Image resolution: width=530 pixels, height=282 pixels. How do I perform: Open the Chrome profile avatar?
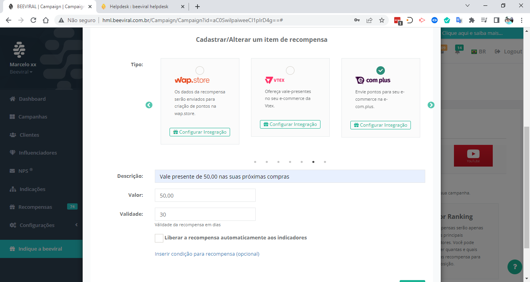[x=509, y=20]
